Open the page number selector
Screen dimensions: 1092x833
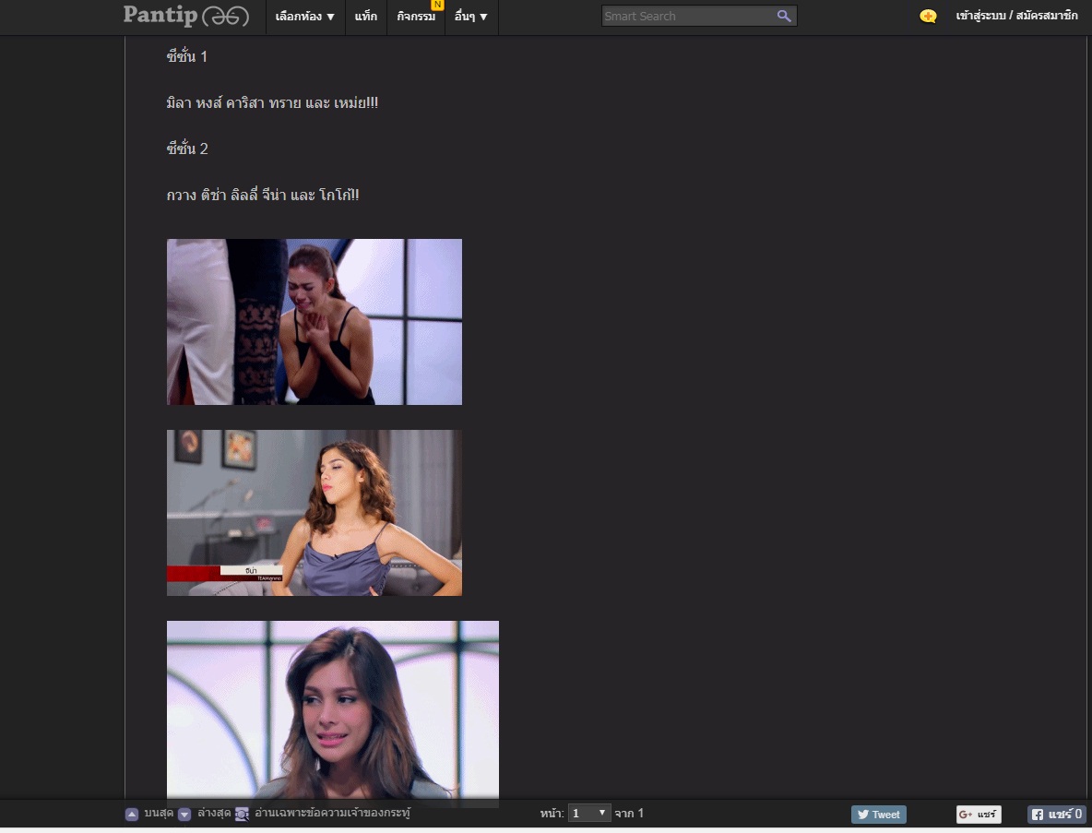pyautogui.click(x=588, y=813)
